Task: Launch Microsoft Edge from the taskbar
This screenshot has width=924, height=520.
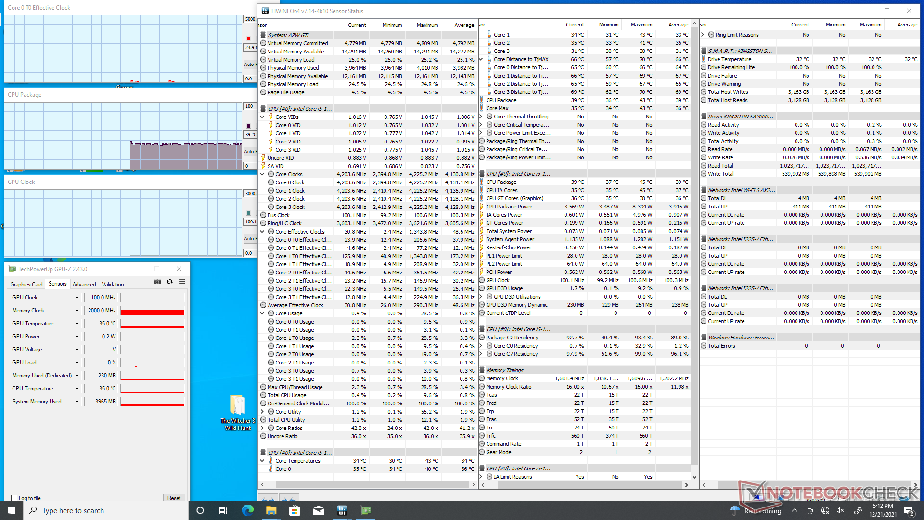Action: 247,510
